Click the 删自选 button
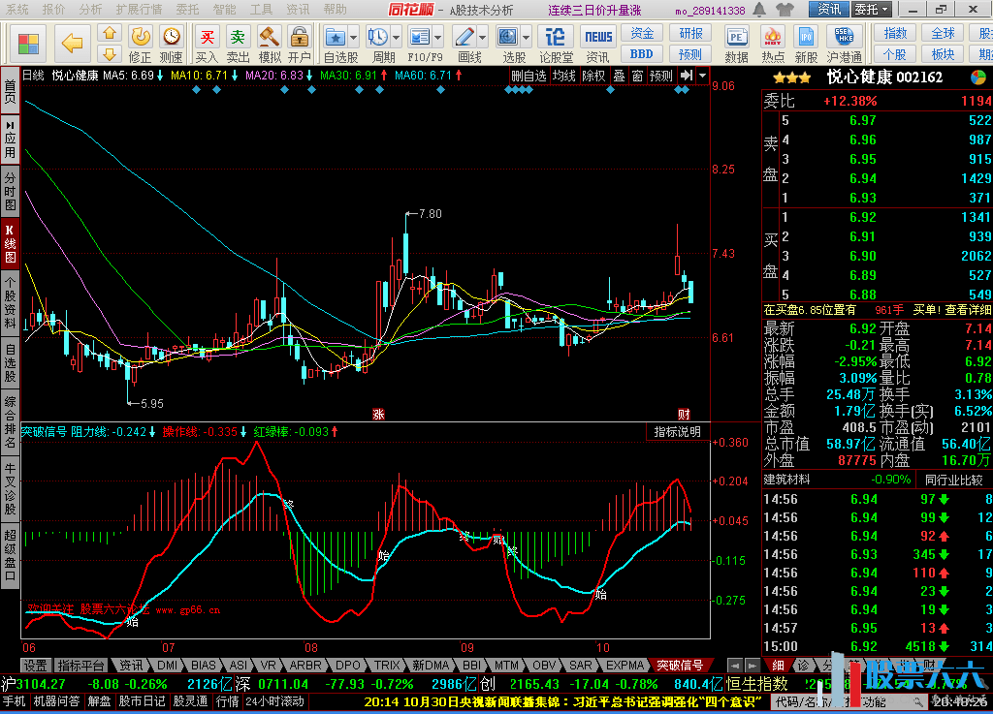Image resolution: width=993 pixels, height=714 pixels. (529, 76)
